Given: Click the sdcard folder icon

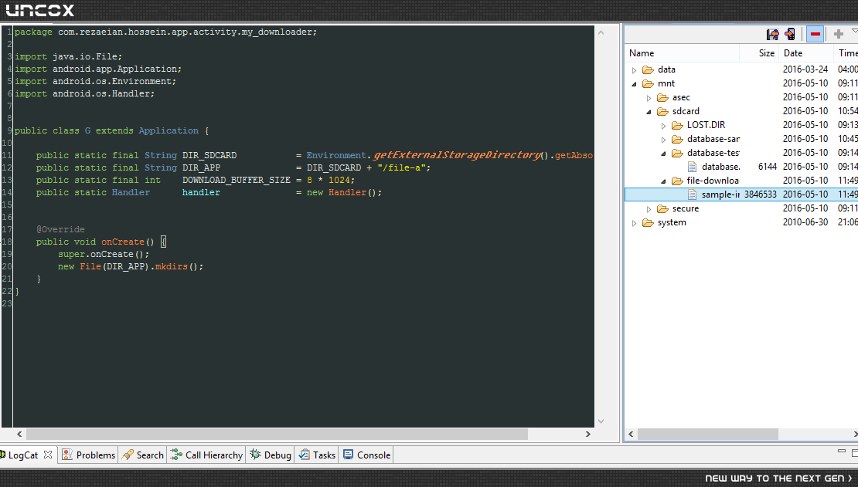Looking at the screenshot, I should (x=662, y=111).
